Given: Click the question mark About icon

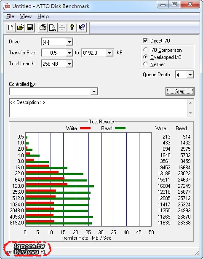Looking at the screenshot, I should coord(72,27).
